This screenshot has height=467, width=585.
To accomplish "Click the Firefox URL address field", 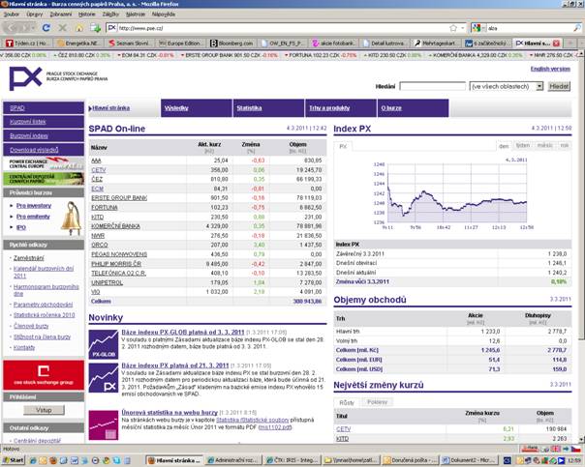I will (x=284, y=28).
